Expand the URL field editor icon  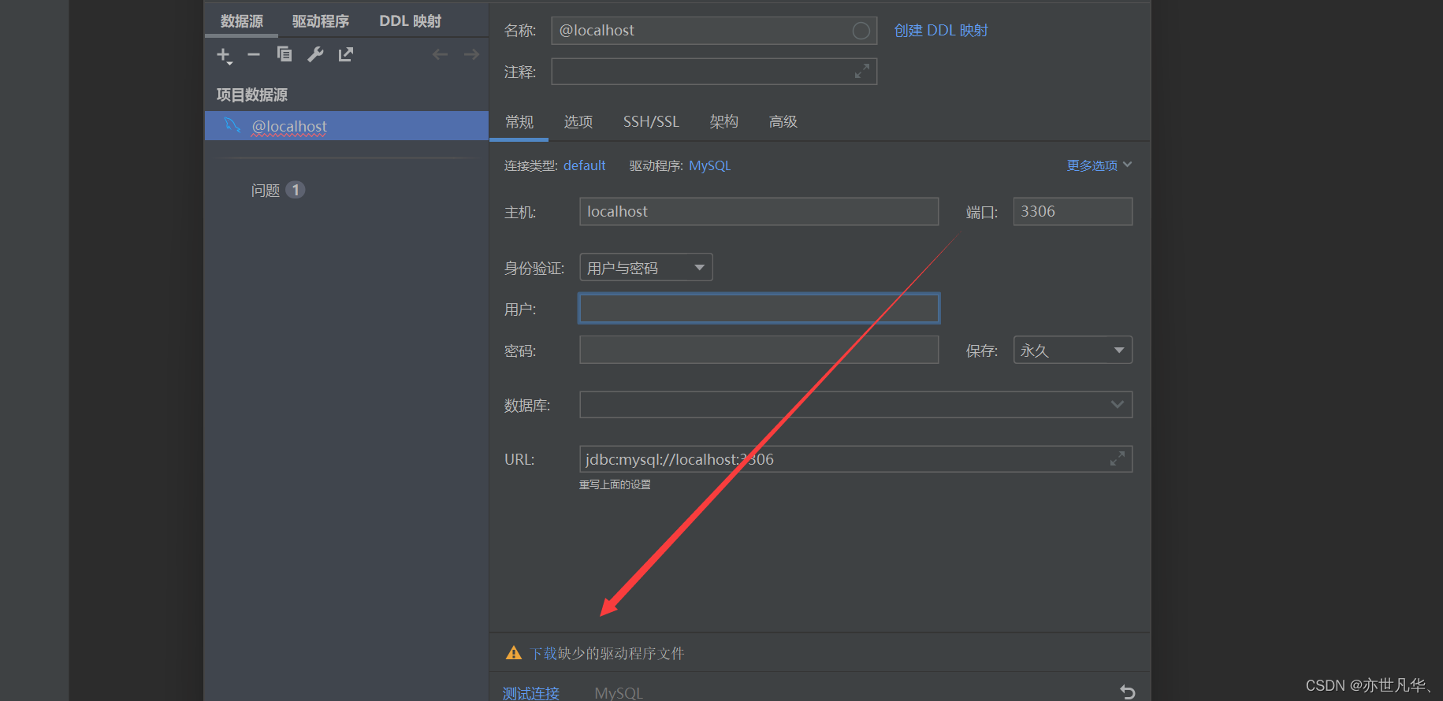pyautogui.click(x=1118, y=458)
